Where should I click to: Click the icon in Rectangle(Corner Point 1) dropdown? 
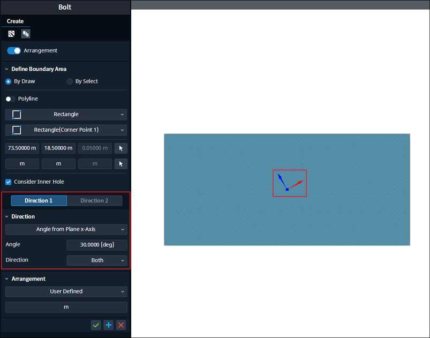pyautogui.click(x=17, y=130)
